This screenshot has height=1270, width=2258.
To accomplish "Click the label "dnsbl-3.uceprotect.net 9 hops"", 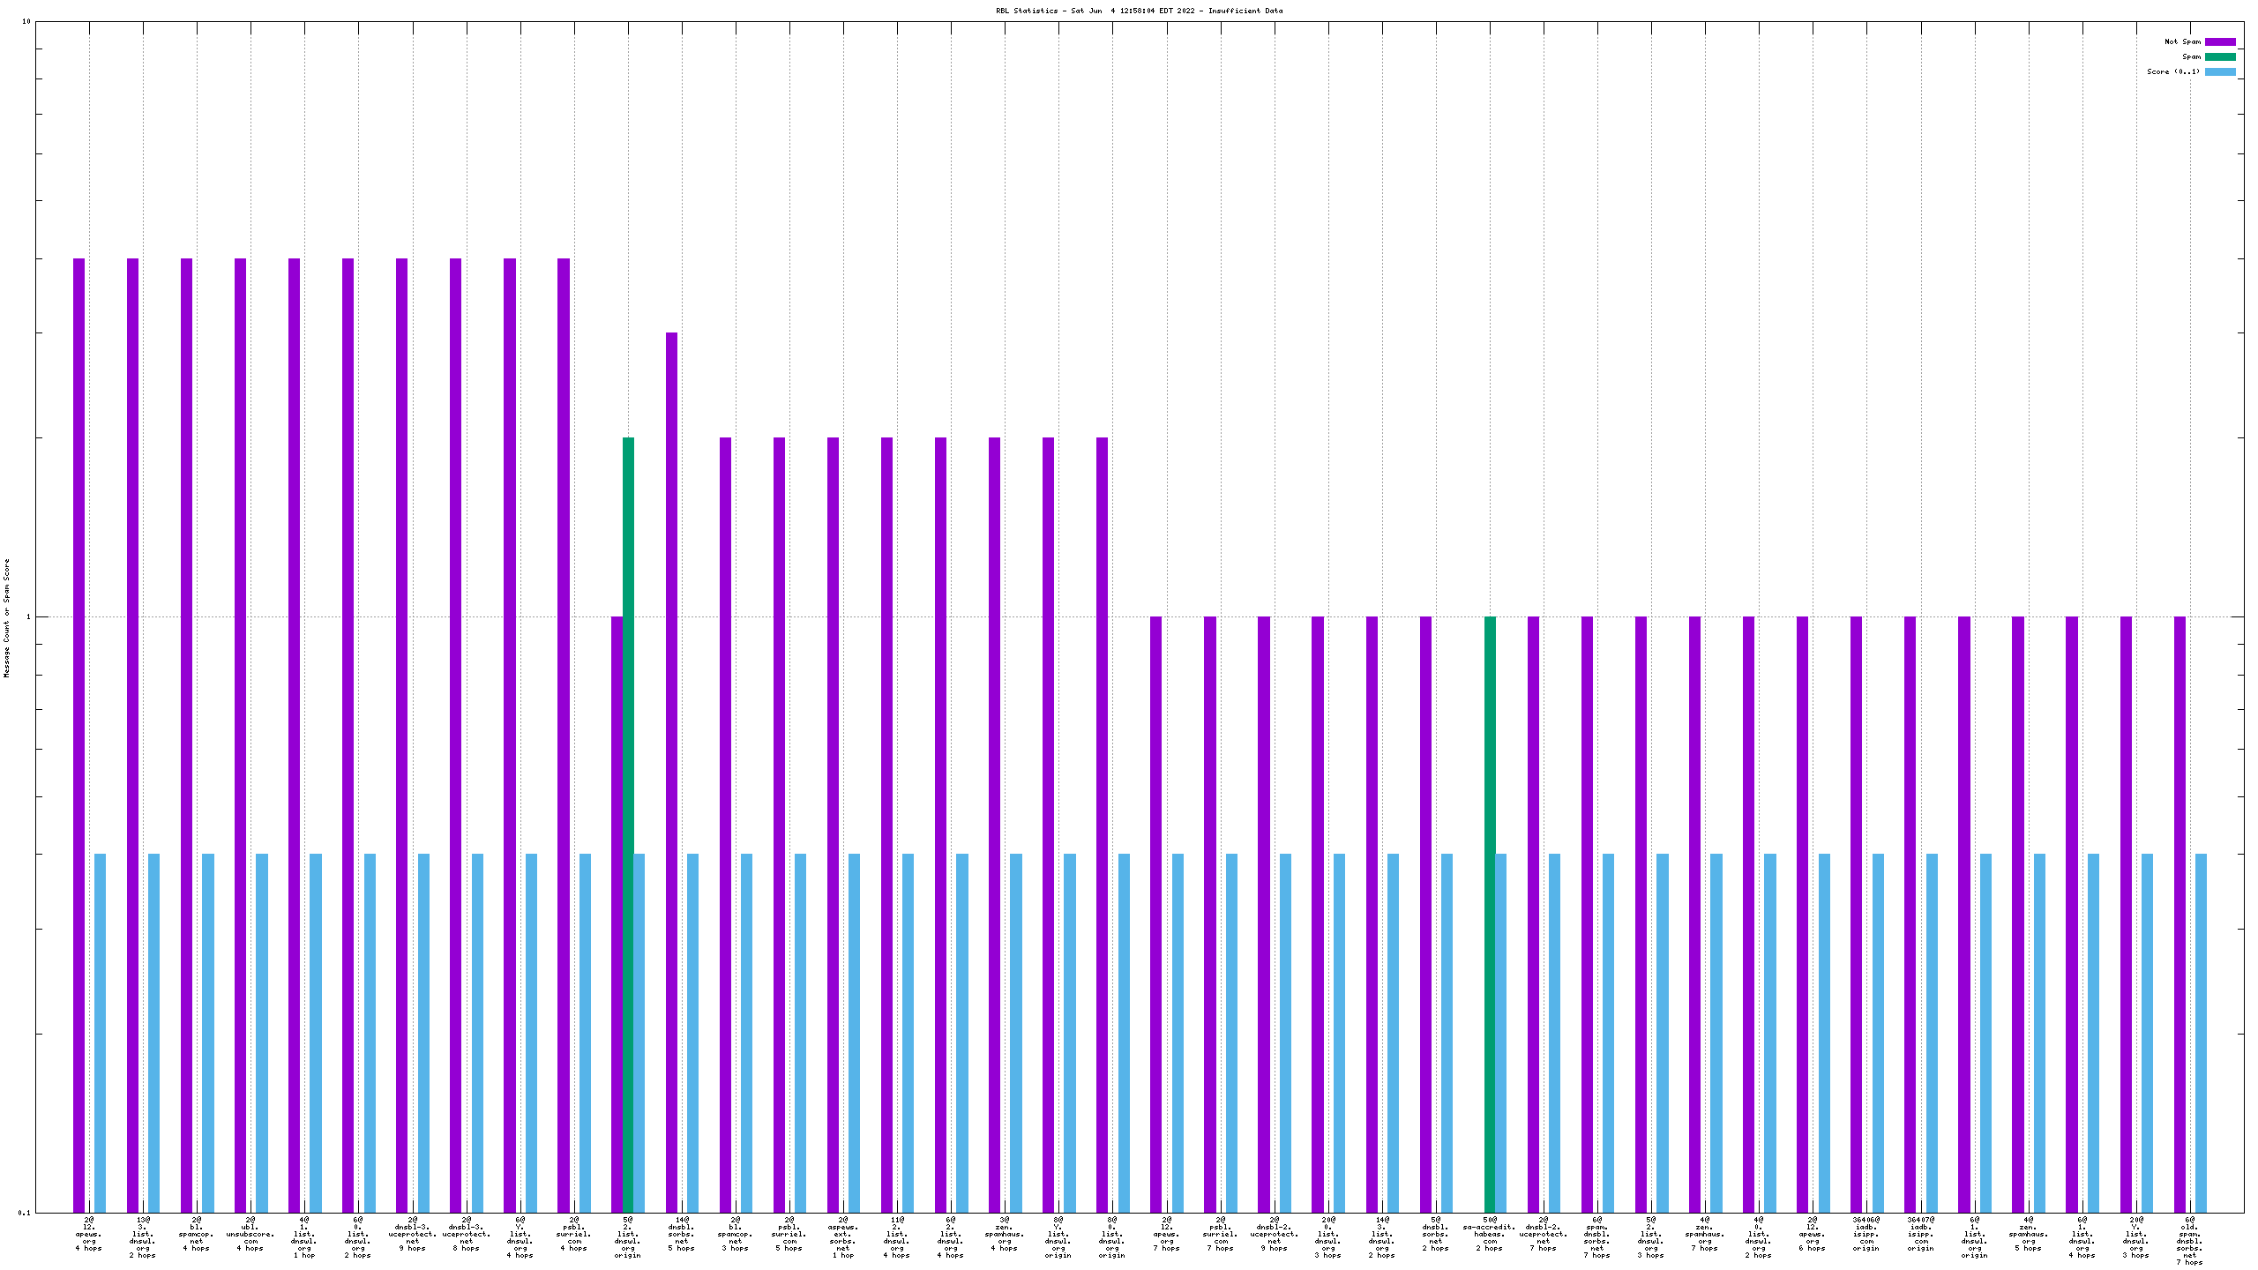I will click(413, 1234).
